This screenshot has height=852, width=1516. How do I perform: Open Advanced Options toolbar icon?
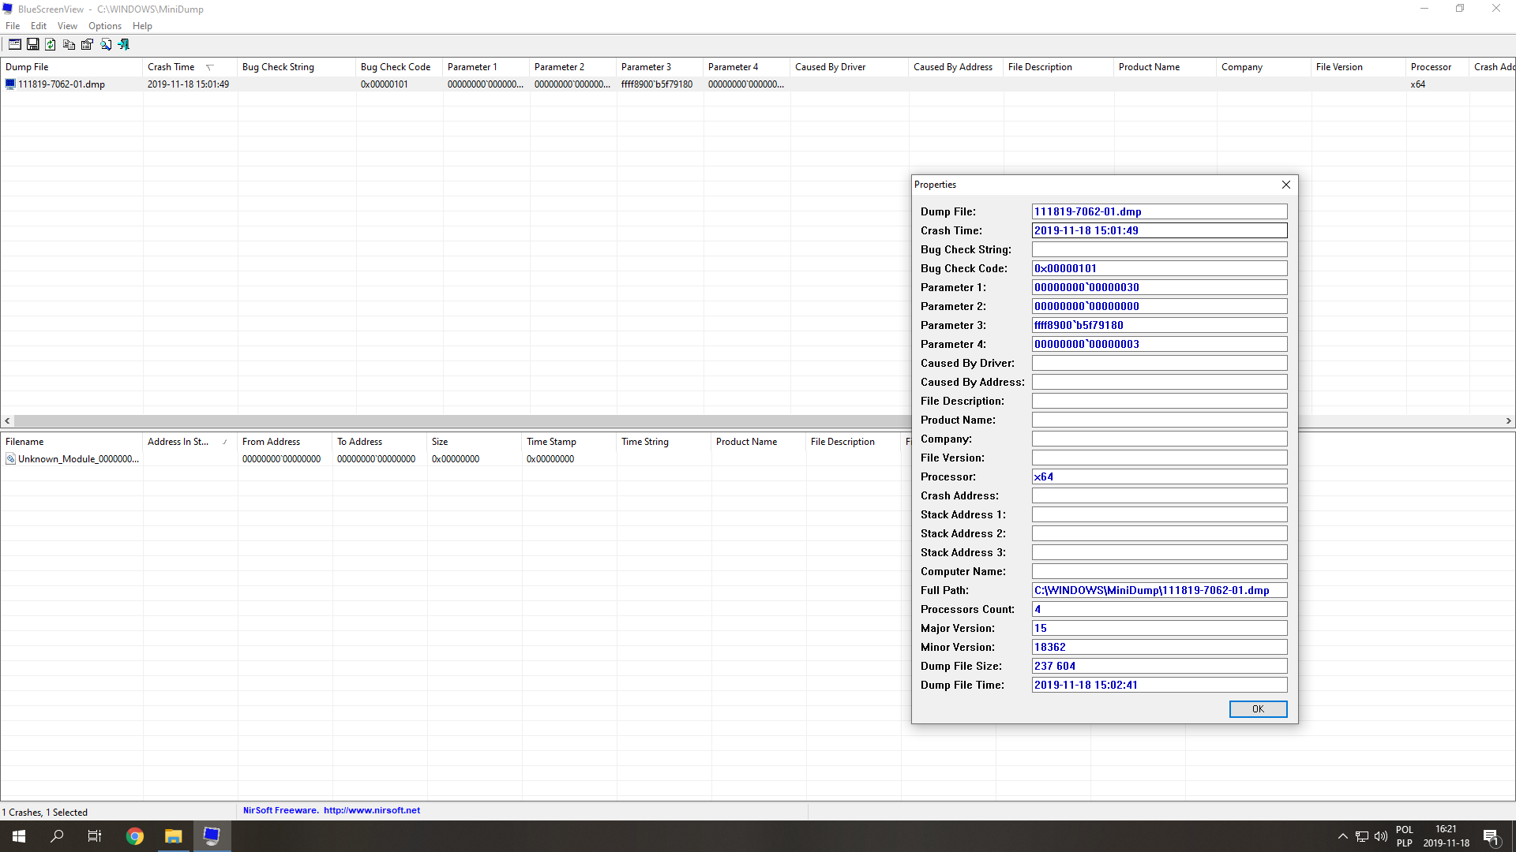coord(15,44)
